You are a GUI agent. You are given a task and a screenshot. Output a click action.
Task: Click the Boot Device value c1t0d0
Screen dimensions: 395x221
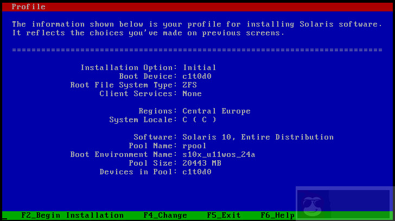pyautogui.click(x=197, y=77)
